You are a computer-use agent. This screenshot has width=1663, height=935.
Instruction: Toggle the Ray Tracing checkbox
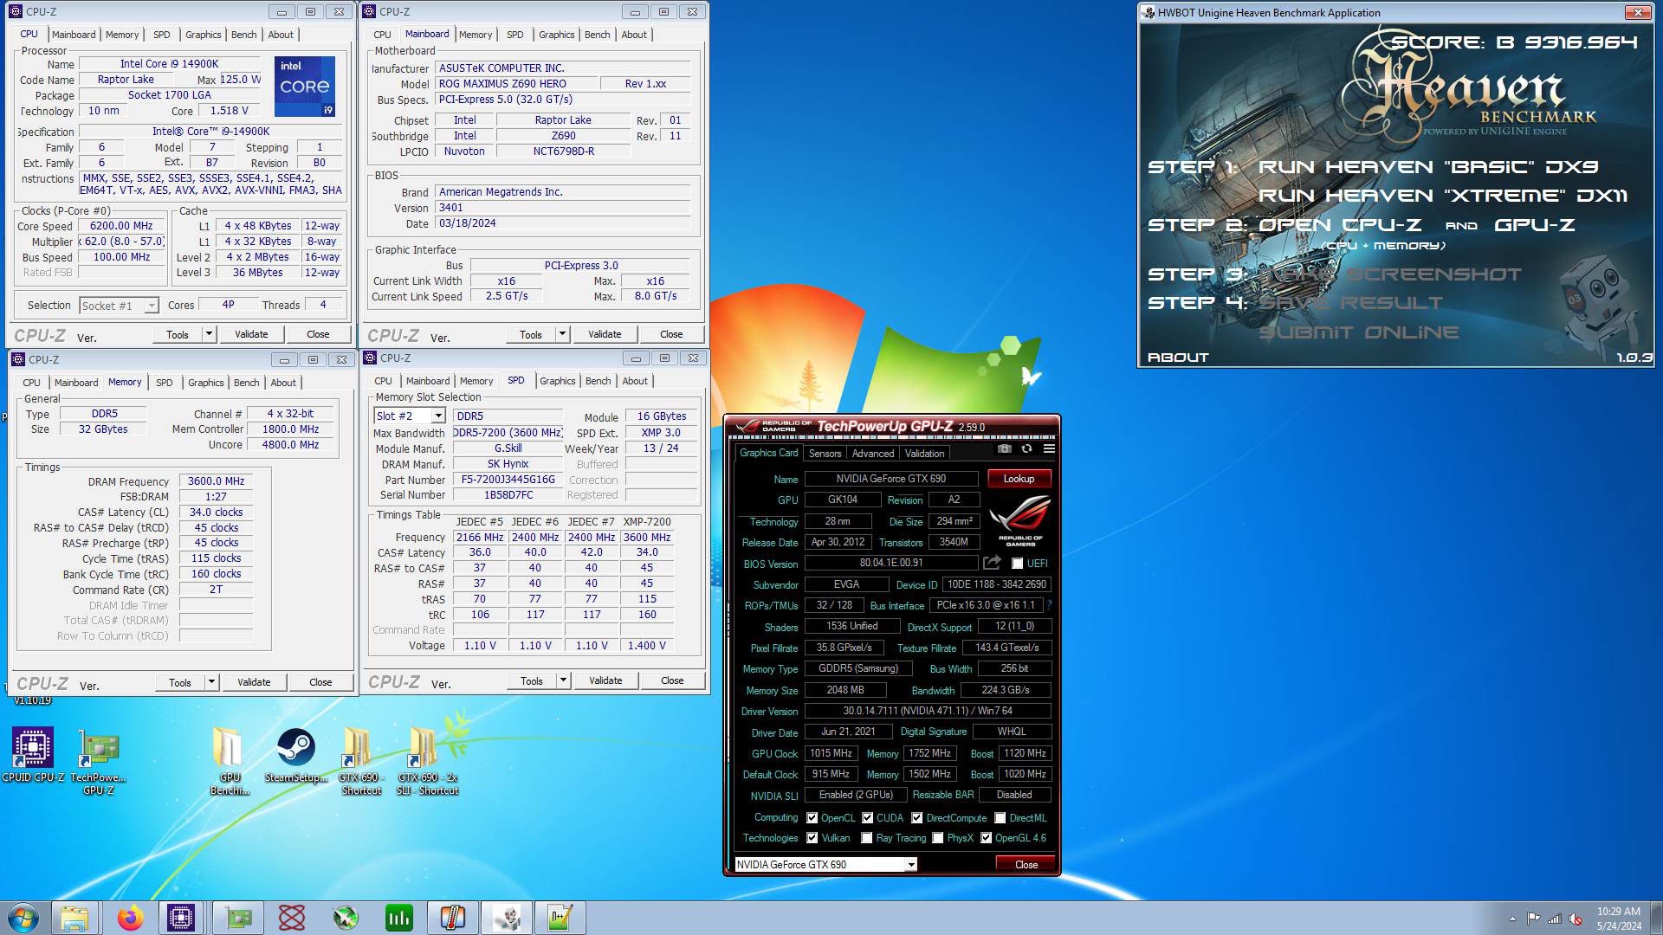point(867,838)
